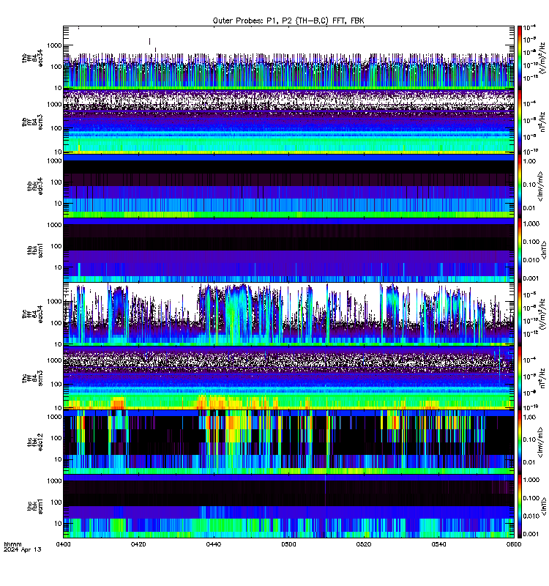
Task: Click the thc fff scm3 panel color bar
Action: tap(520, 378)
